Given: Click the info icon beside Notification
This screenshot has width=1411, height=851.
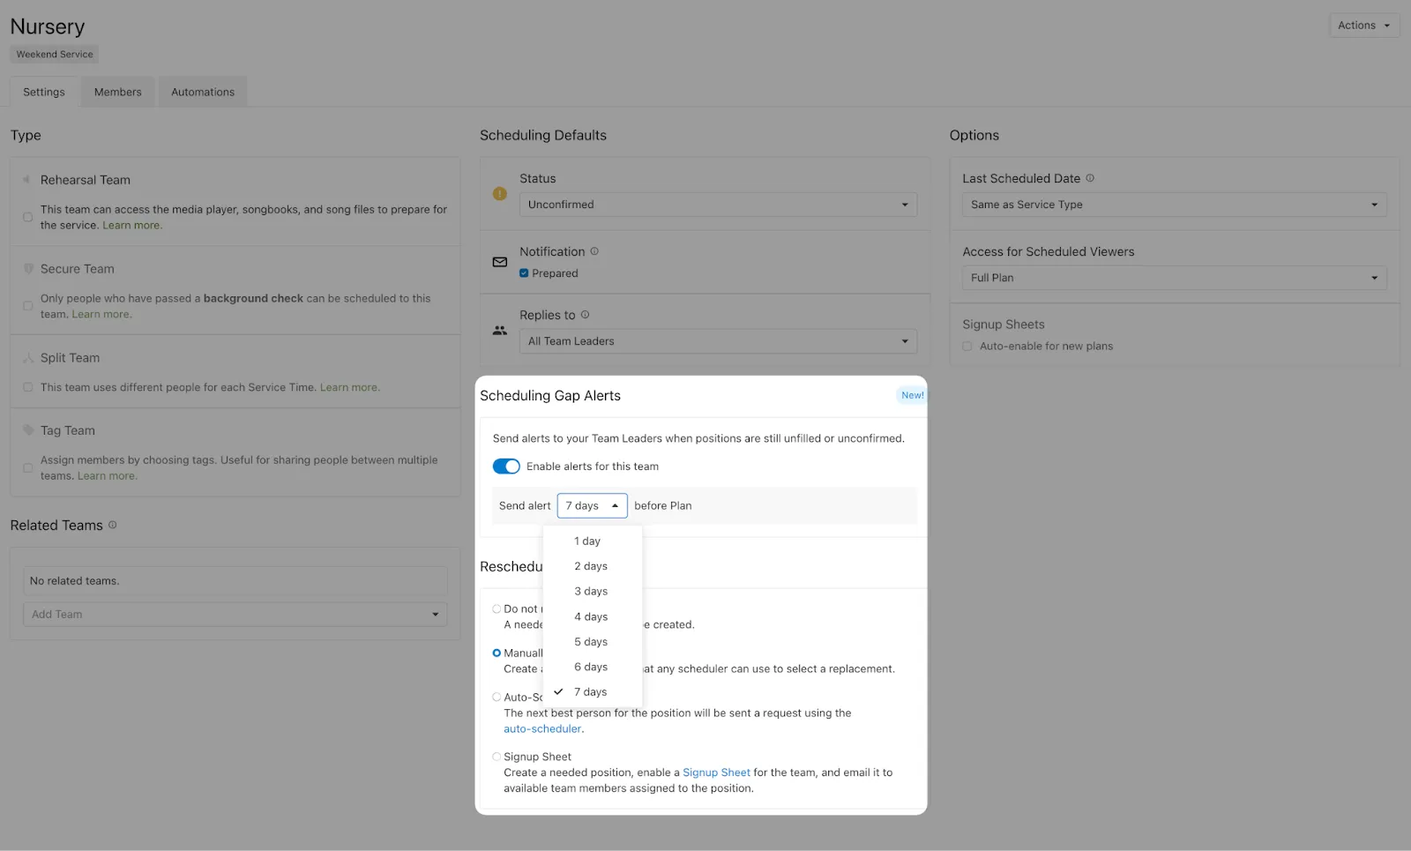Looking at the screenshot, I should 594,251.
